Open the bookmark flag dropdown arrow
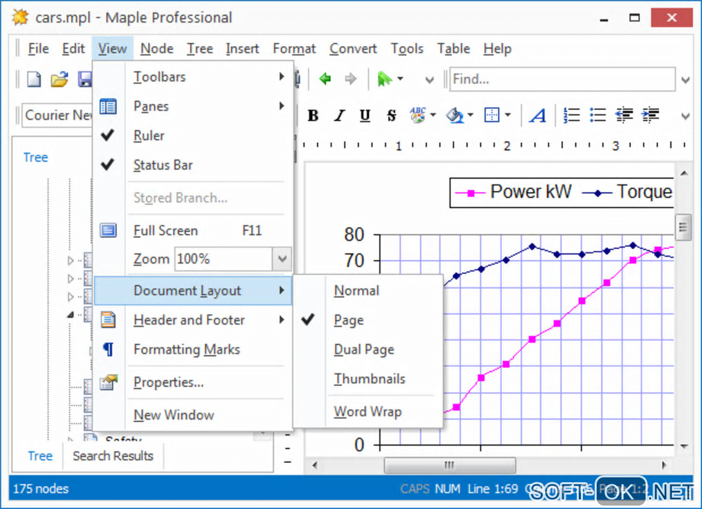Image resolution: width=702 pixels, height=509 pixels. click(x=401, y=79)
